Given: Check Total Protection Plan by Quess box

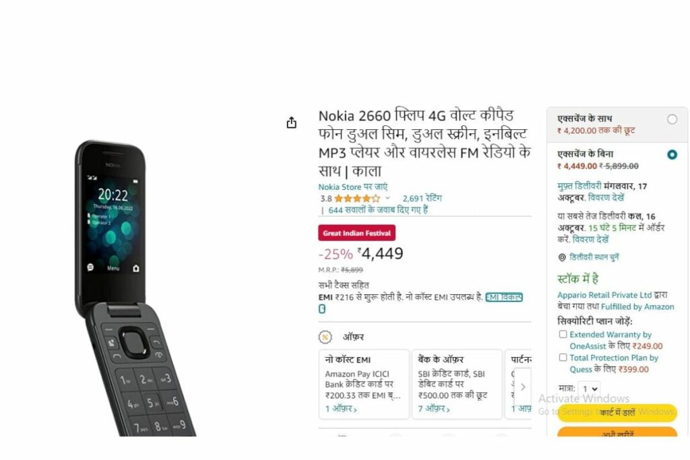Looking at the screenshot, I should click(563, 358).
